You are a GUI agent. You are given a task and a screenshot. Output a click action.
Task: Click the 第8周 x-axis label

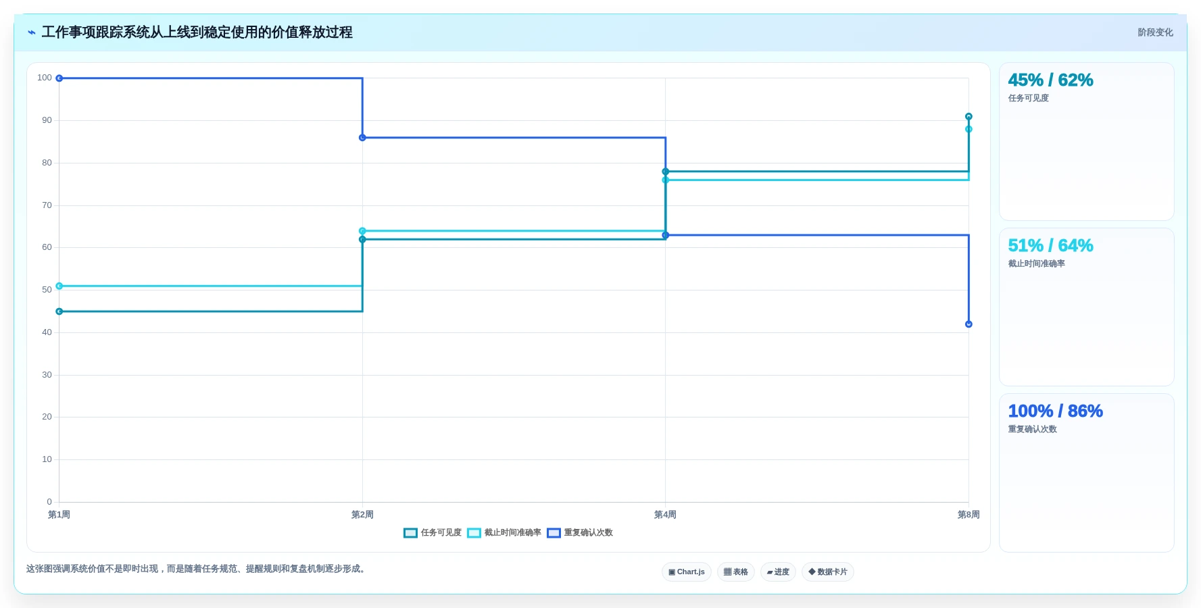(x=969, y=515)
